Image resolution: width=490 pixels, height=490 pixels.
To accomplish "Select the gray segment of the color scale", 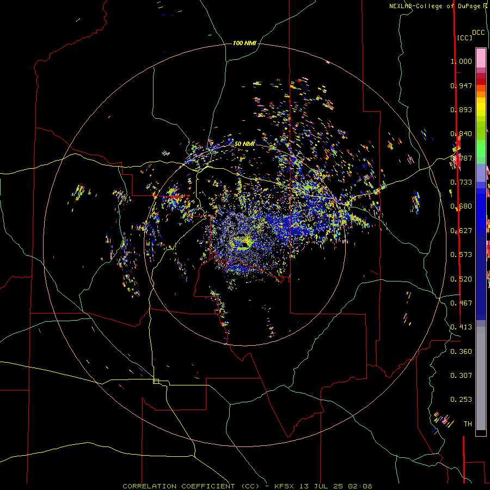I will point(481,378).
